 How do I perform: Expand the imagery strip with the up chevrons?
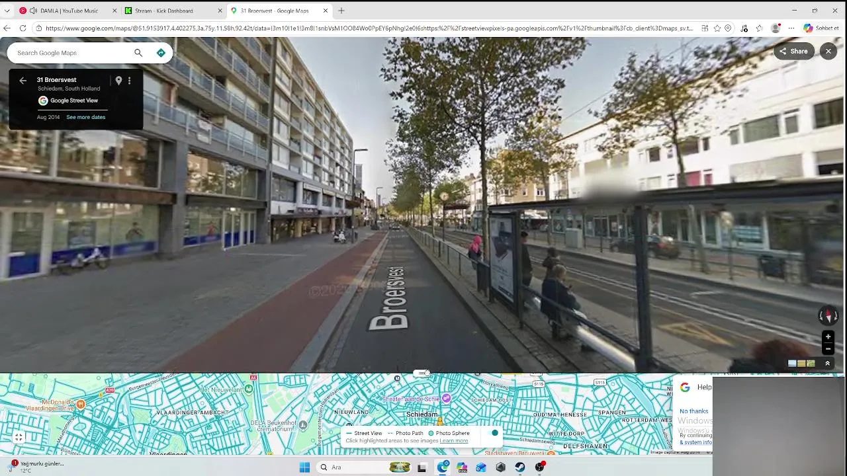click(x=827, y=363)
